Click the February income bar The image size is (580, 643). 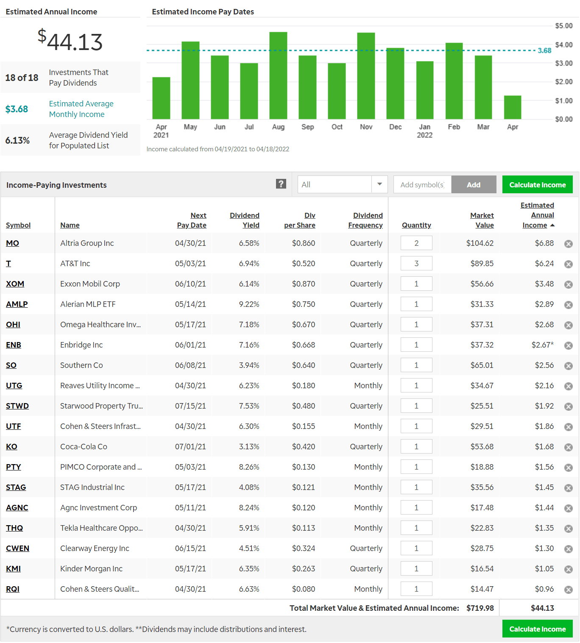pos(454,81)
